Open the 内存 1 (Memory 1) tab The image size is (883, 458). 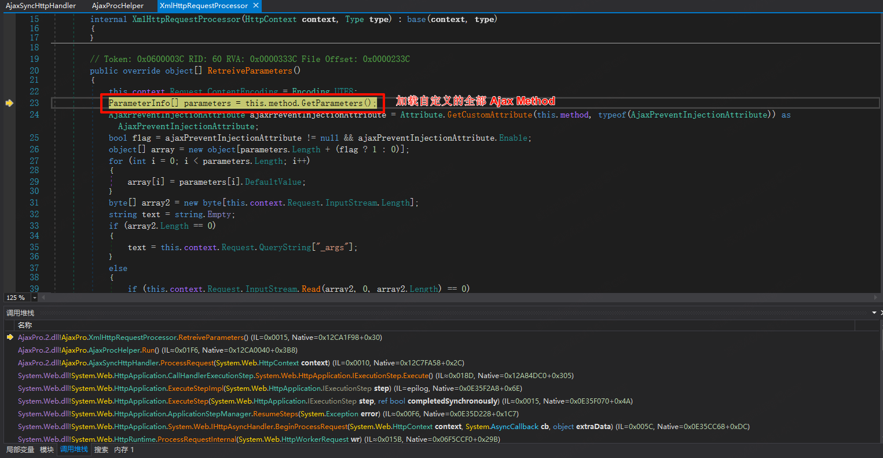tap(124, 450)
